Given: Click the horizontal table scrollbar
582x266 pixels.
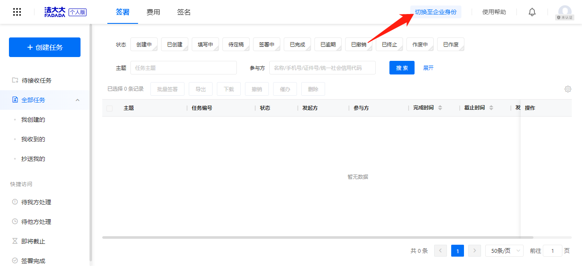Looking at the screenshot, I should [x=318, y=237].
